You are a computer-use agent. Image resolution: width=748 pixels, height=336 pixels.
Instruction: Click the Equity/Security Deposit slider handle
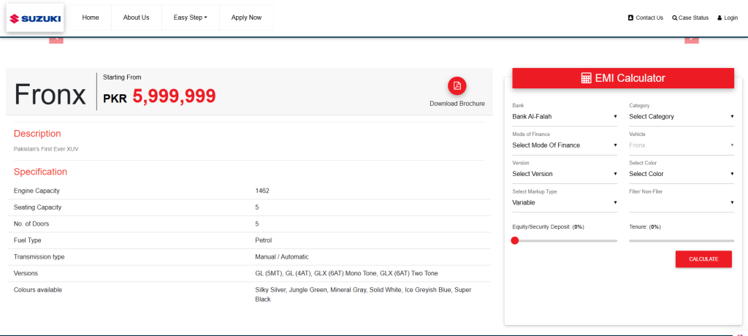[x=515, y=240]
